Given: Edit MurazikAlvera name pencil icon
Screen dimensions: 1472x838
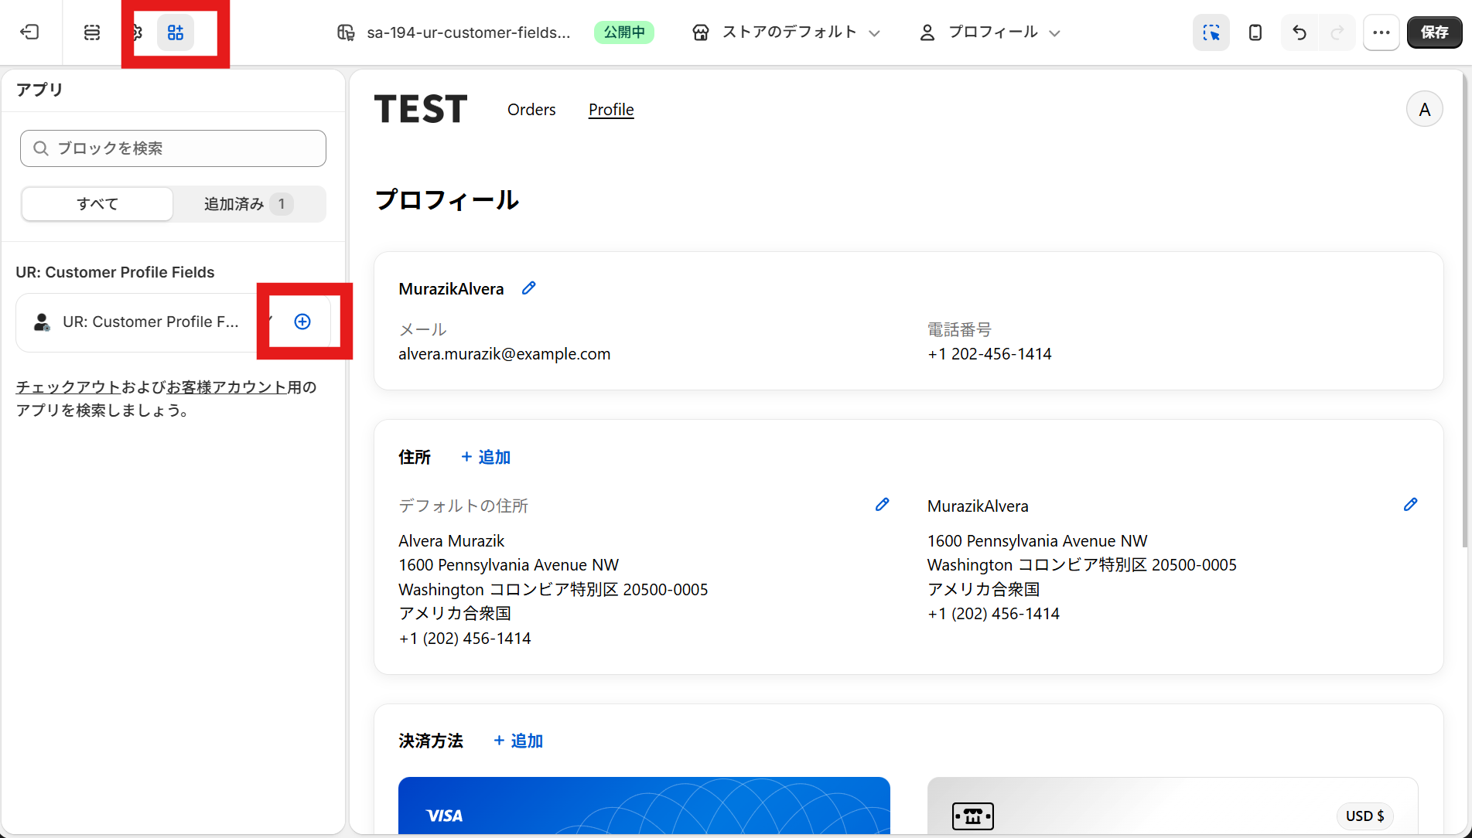Looking at the screenshot, I should pyautogui.click(x=529, y=288).
